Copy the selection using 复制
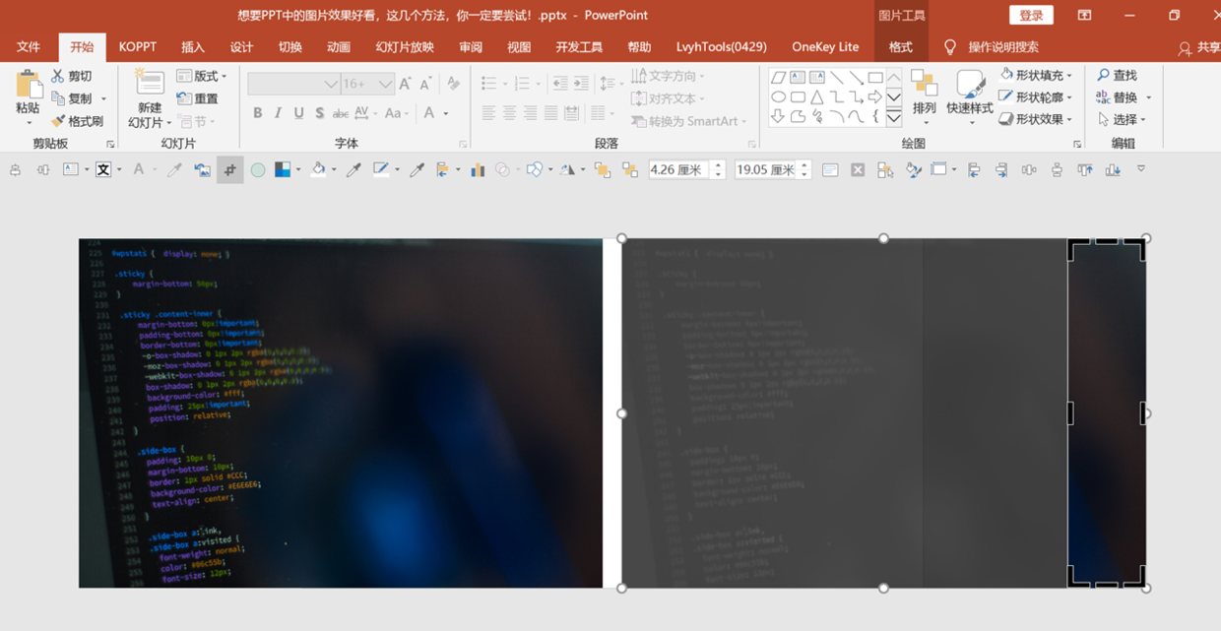The width and height of the screenshot is (1221, 631). point(72,98)
